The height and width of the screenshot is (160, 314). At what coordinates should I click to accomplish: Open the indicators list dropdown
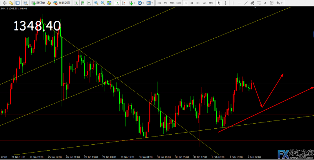click(x=132, y=3)
